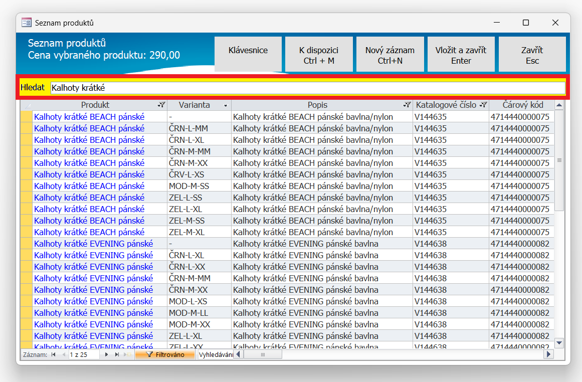Click the Access form icon in title bar
Screen dimensions: 582x382
pos(27,23)
